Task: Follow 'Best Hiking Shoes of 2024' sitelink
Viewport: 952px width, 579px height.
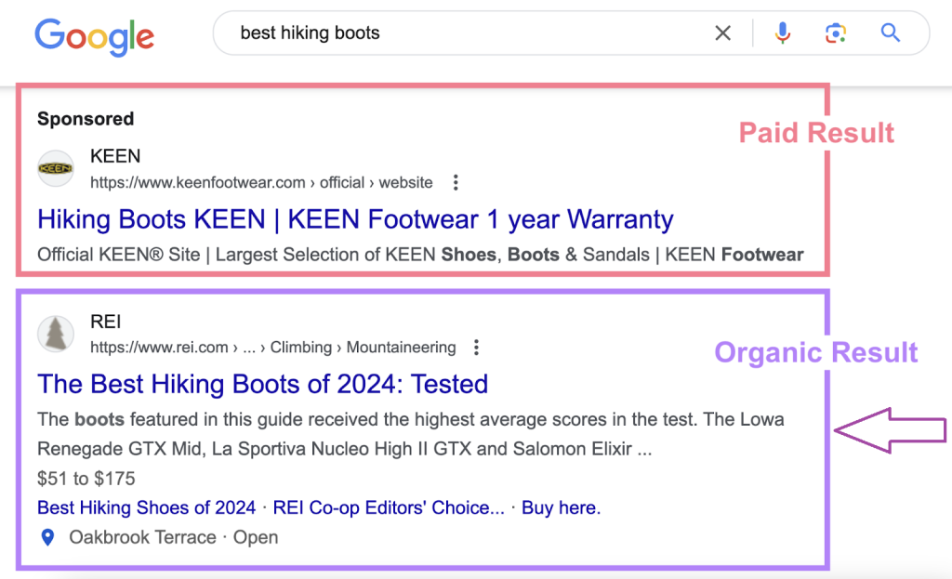Action: tap(146, 507)
